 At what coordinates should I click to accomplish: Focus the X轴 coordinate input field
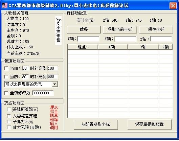pos(88,39)
